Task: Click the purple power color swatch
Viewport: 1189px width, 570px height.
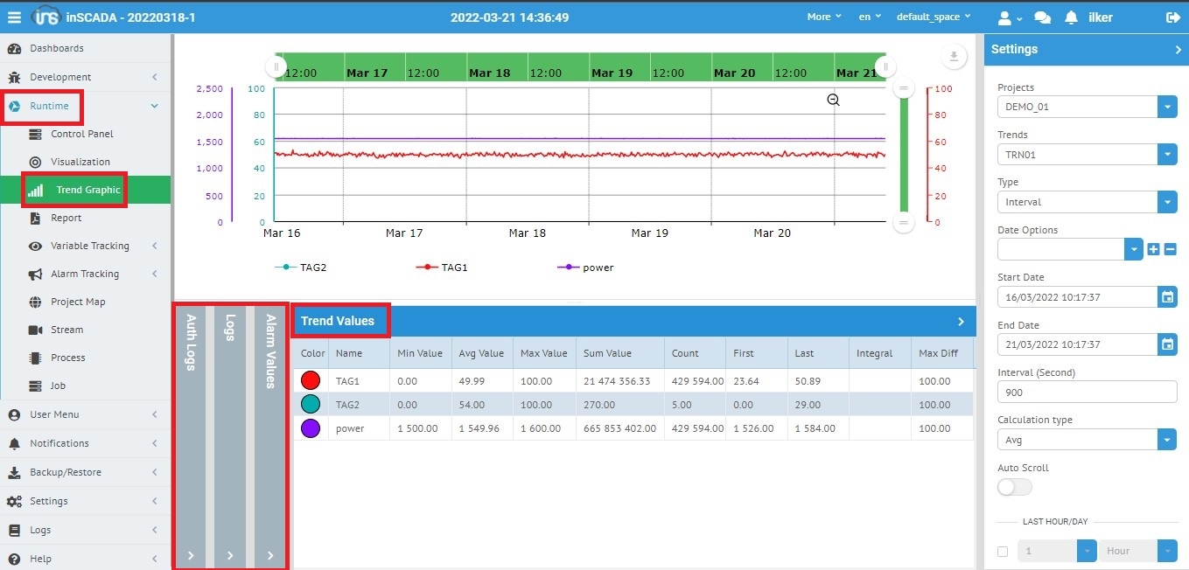Action: coord(311,428)
